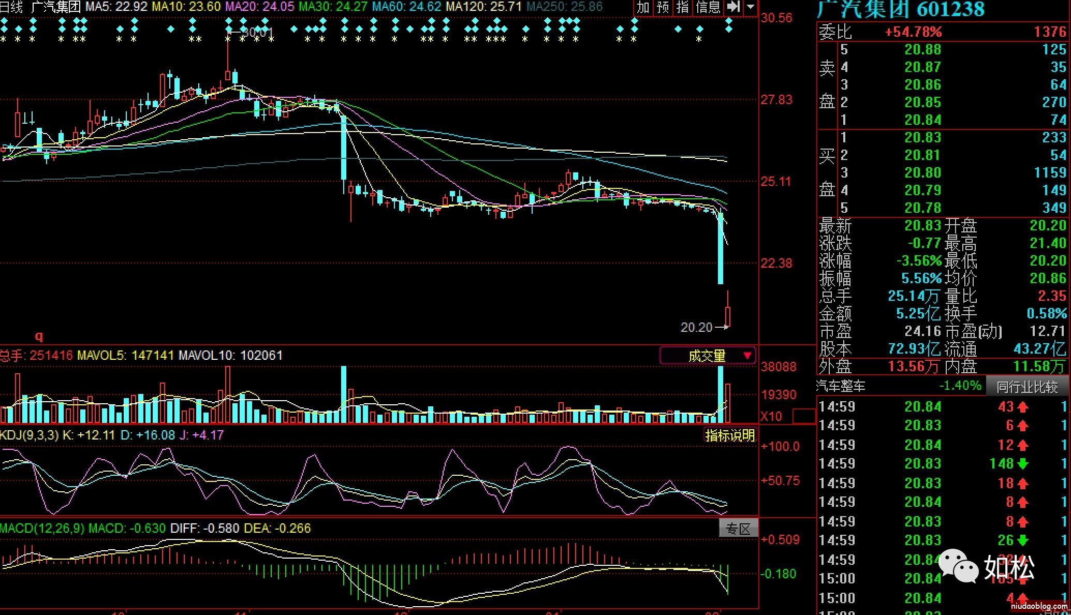This screenshot has width=1071, height=615.
Task: Click the MA20: 24.05 label
Action: tap(260, 7)
